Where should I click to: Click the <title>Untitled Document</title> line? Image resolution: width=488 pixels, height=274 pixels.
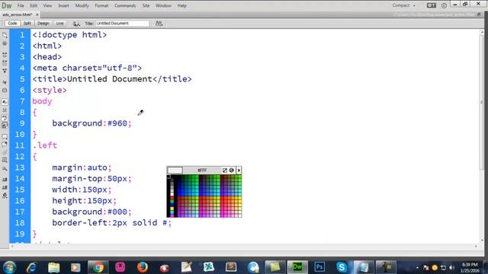pyautogui.click(x=112, y=79)
